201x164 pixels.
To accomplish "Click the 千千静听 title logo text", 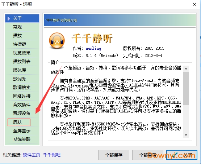I will coord(92,39).
